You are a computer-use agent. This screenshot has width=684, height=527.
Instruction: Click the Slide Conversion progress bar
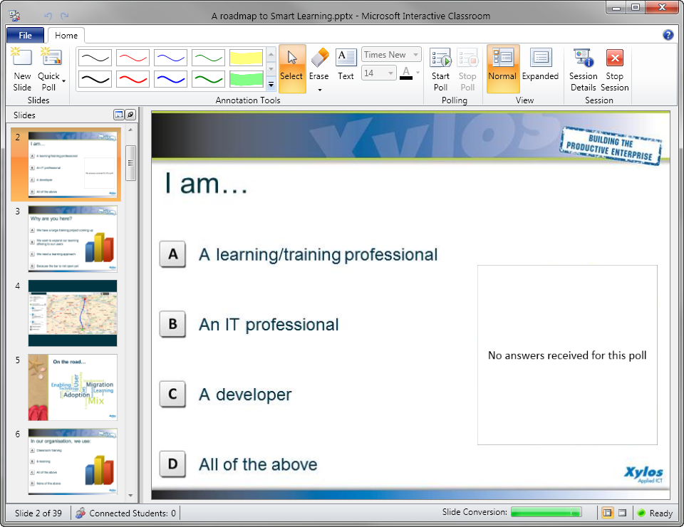(546, 512)
